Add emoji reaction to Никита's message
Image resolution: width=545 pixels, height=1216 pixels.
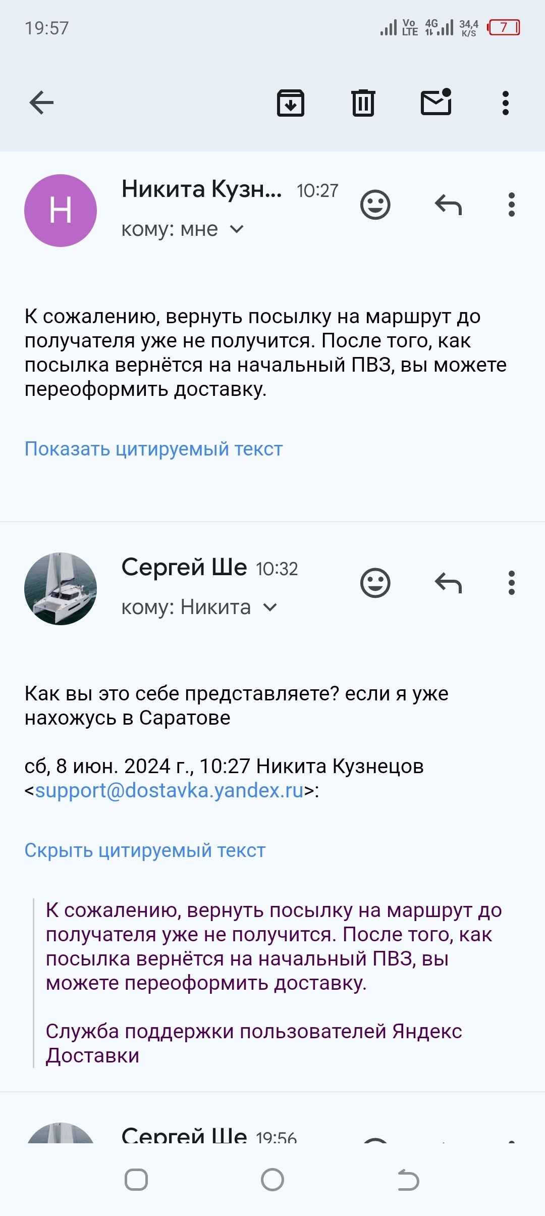tap(375, 205)
